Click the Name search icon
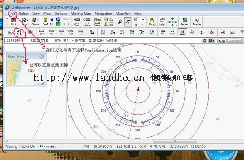 [197, 22]
